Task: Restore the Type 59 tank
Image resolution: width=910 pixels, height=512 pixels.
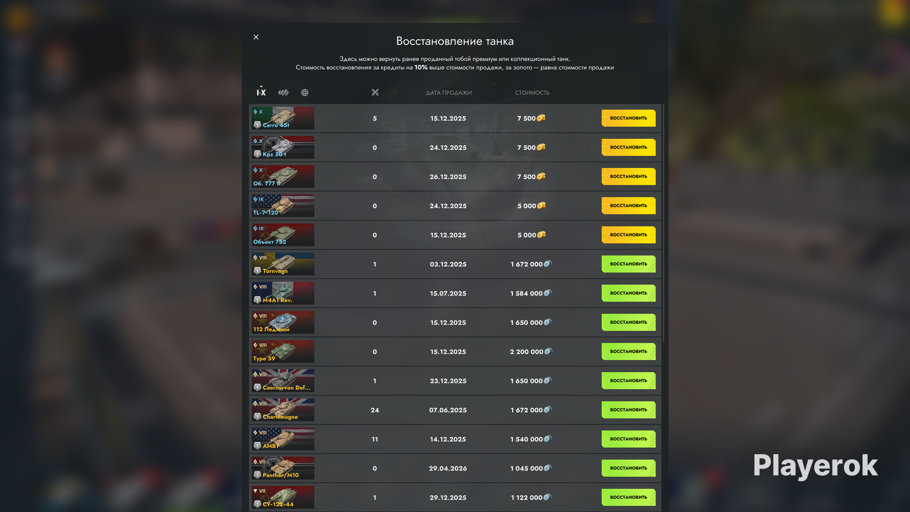Action: coord(629,352)
